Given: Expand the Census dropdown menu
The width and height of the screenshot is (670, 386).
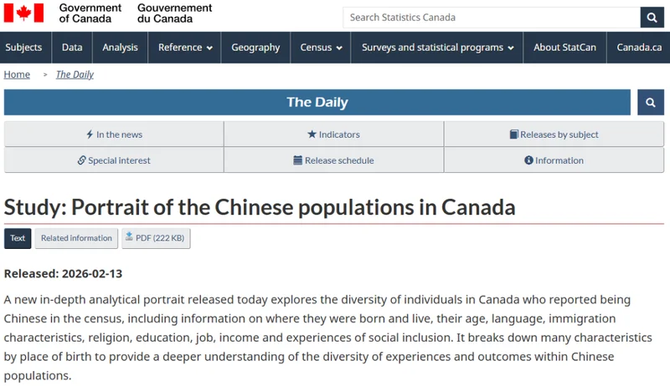Looking at the screenshot, I should (321, 48).
